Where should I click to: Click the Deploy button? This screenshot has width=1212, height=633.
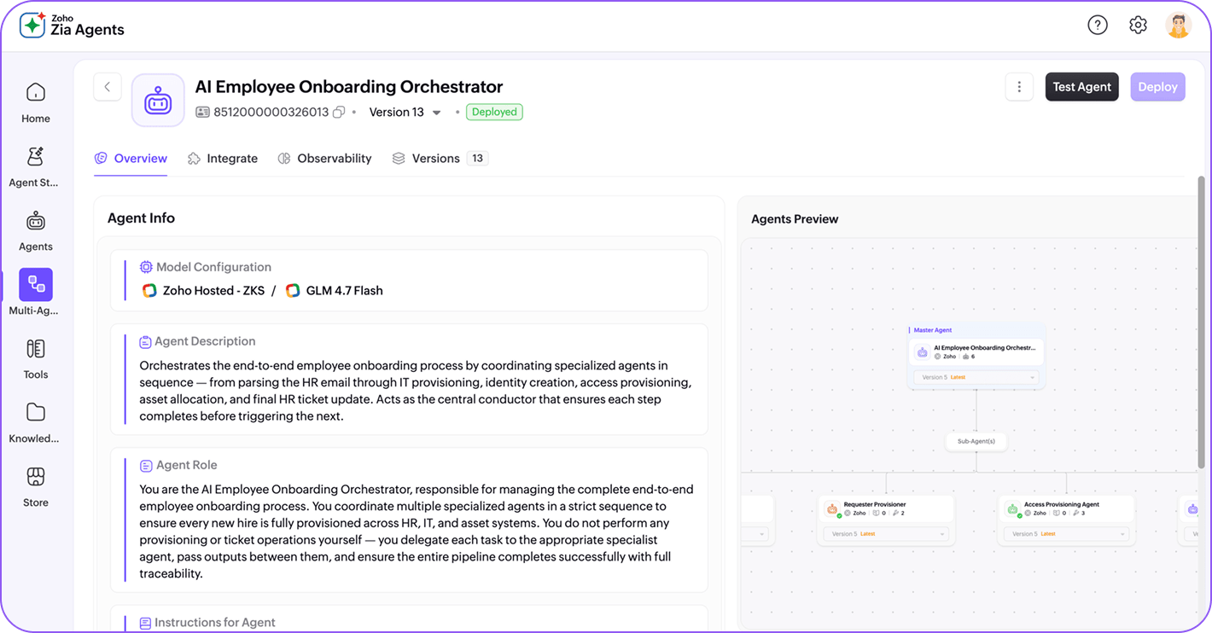pyautogui.click(x=1158, y=87)
